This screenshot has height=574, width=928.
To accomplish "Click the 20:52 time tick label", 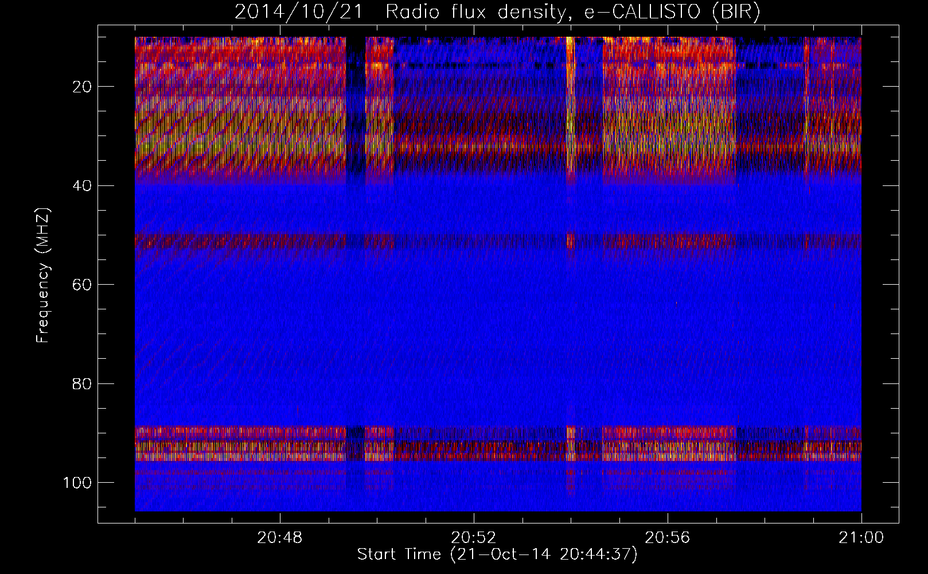I will click(474, 538).
